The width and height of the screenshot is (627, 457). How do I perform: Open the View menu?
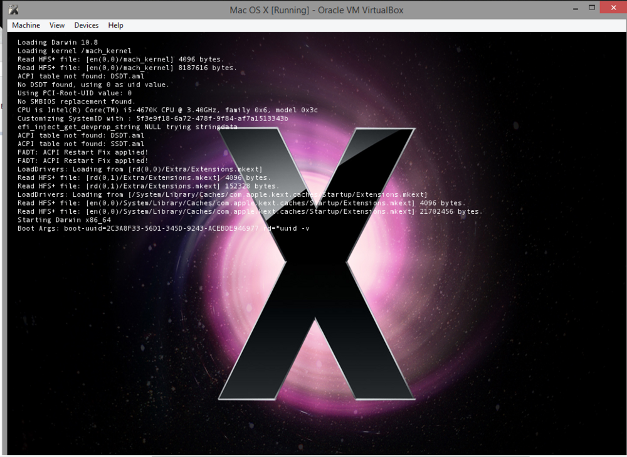pos(57,26)
